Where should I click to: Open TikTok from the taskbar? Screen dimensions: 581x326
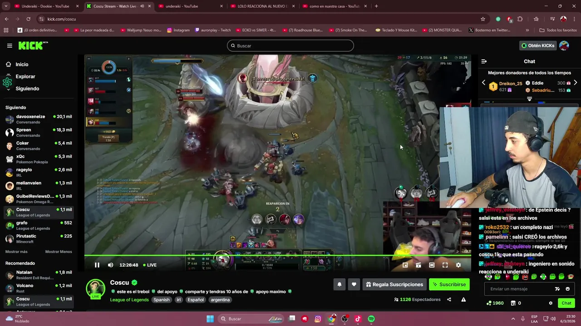[358, 319]
